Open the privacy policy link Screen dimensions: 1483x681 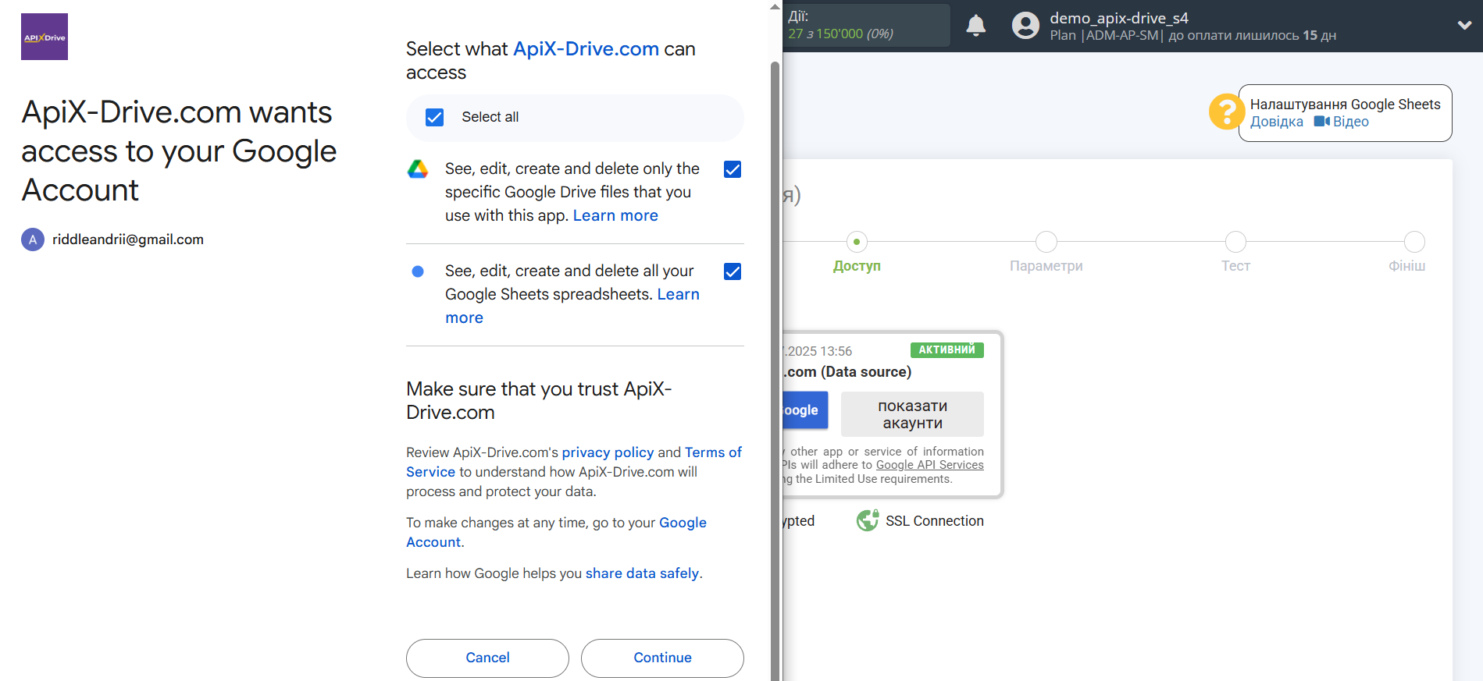(x=608, y=452)
